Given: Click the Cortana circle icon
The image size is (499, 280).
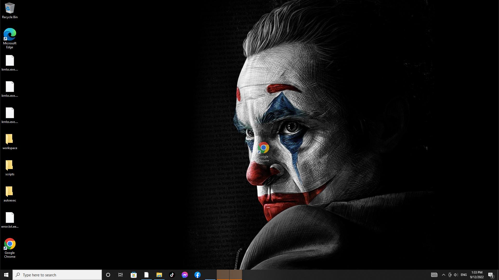Looking at the screenshot, I should (108, 275).
